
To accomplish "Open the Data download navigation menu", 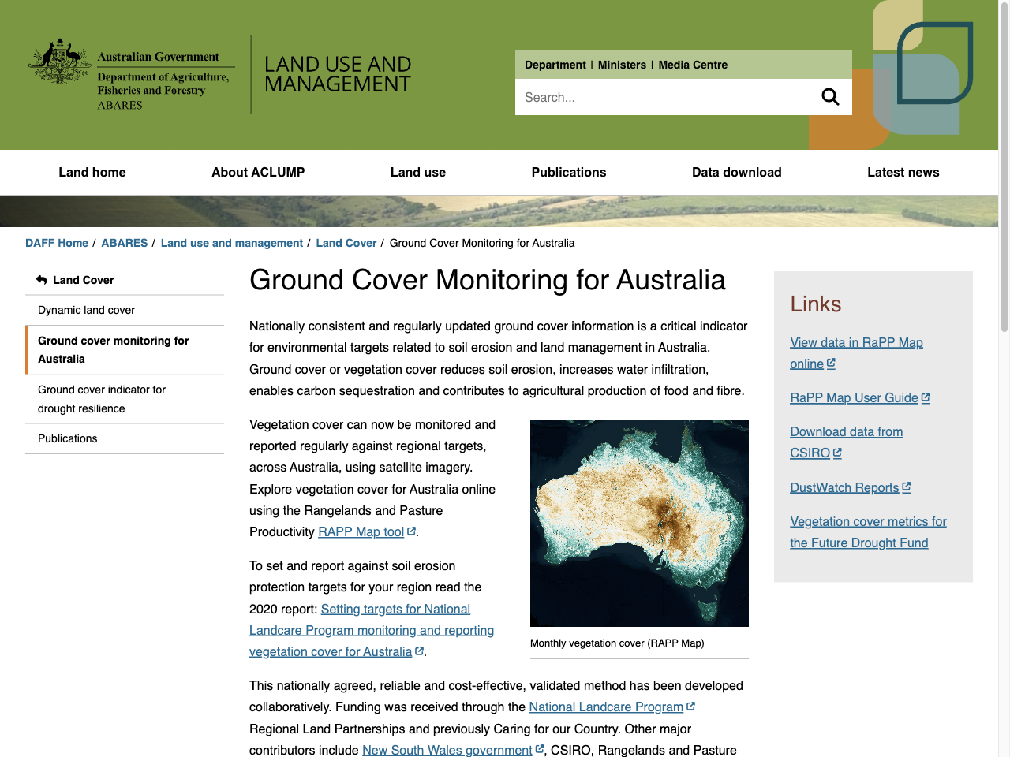I will [x=736, y=172].
